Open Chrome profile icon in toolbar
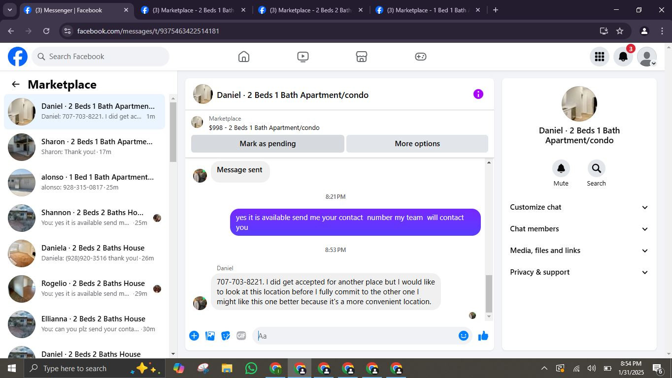The height and width of the screenshot is (378, 672). 644,31
